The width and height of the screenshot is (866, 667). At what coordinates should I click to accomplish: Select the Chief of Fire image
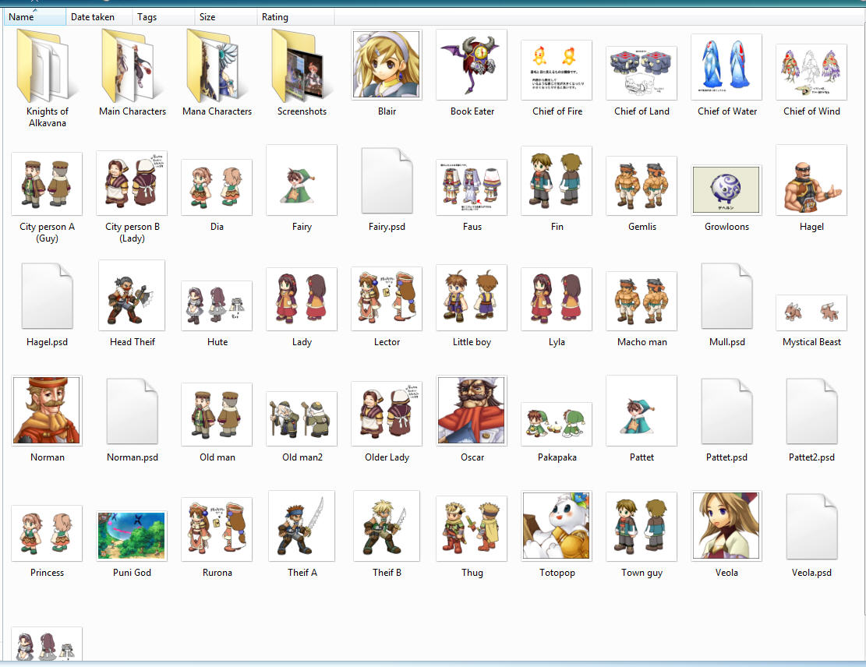click(x=557, y=70)
